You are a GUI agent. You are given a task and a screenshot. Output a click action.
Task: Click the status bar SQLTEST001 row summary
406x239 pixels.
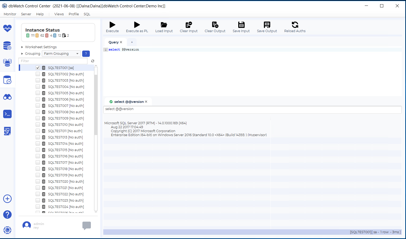pos(375,232)
